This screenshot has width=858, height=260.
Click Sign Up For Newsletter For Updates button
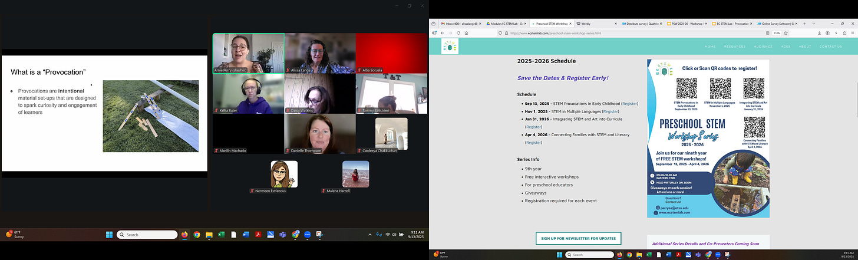[x=578, y=238]
